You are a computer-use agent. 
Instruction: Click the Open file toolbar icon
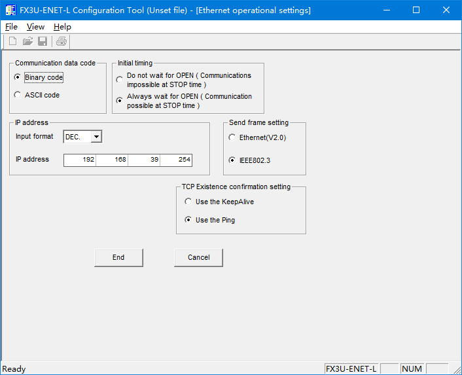27,42
